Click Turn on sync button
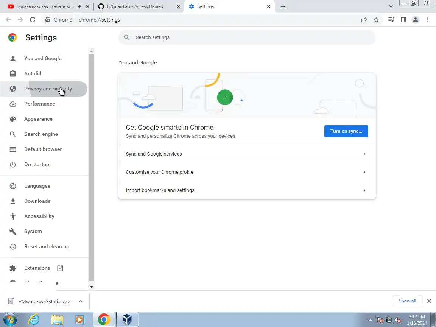The image size is (436, 327). tap(346, 131)
